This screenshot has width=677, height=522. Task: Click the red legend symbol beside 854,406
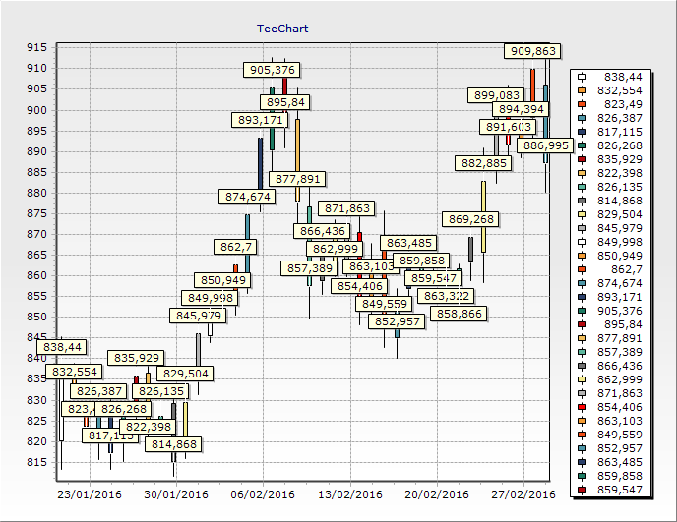[582, 407]
